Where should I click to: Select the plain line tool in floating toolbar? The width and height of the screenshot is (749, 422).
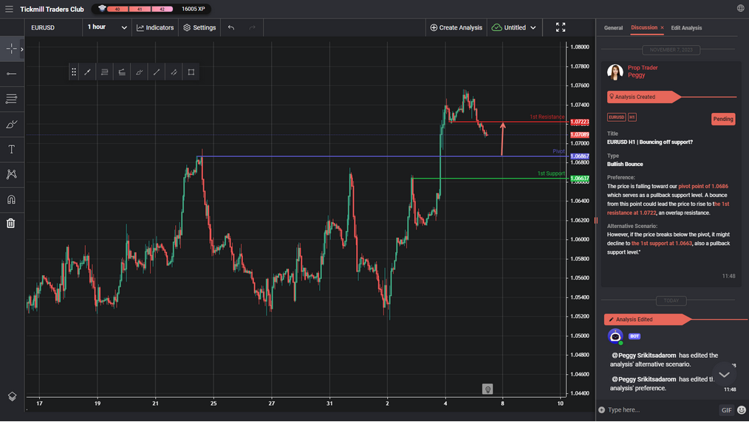[x=156, y=72]
